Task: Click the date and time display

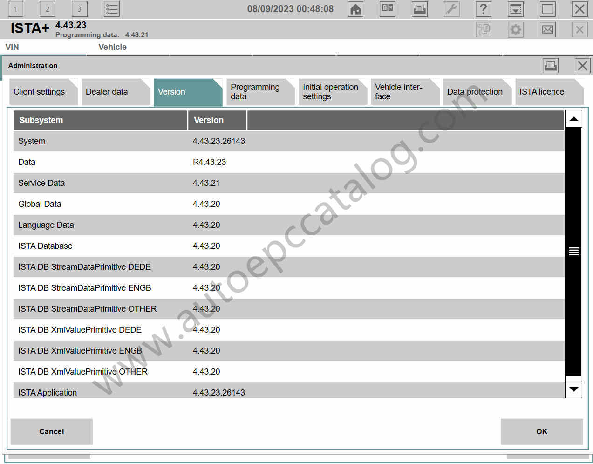Action: (290, 9)
